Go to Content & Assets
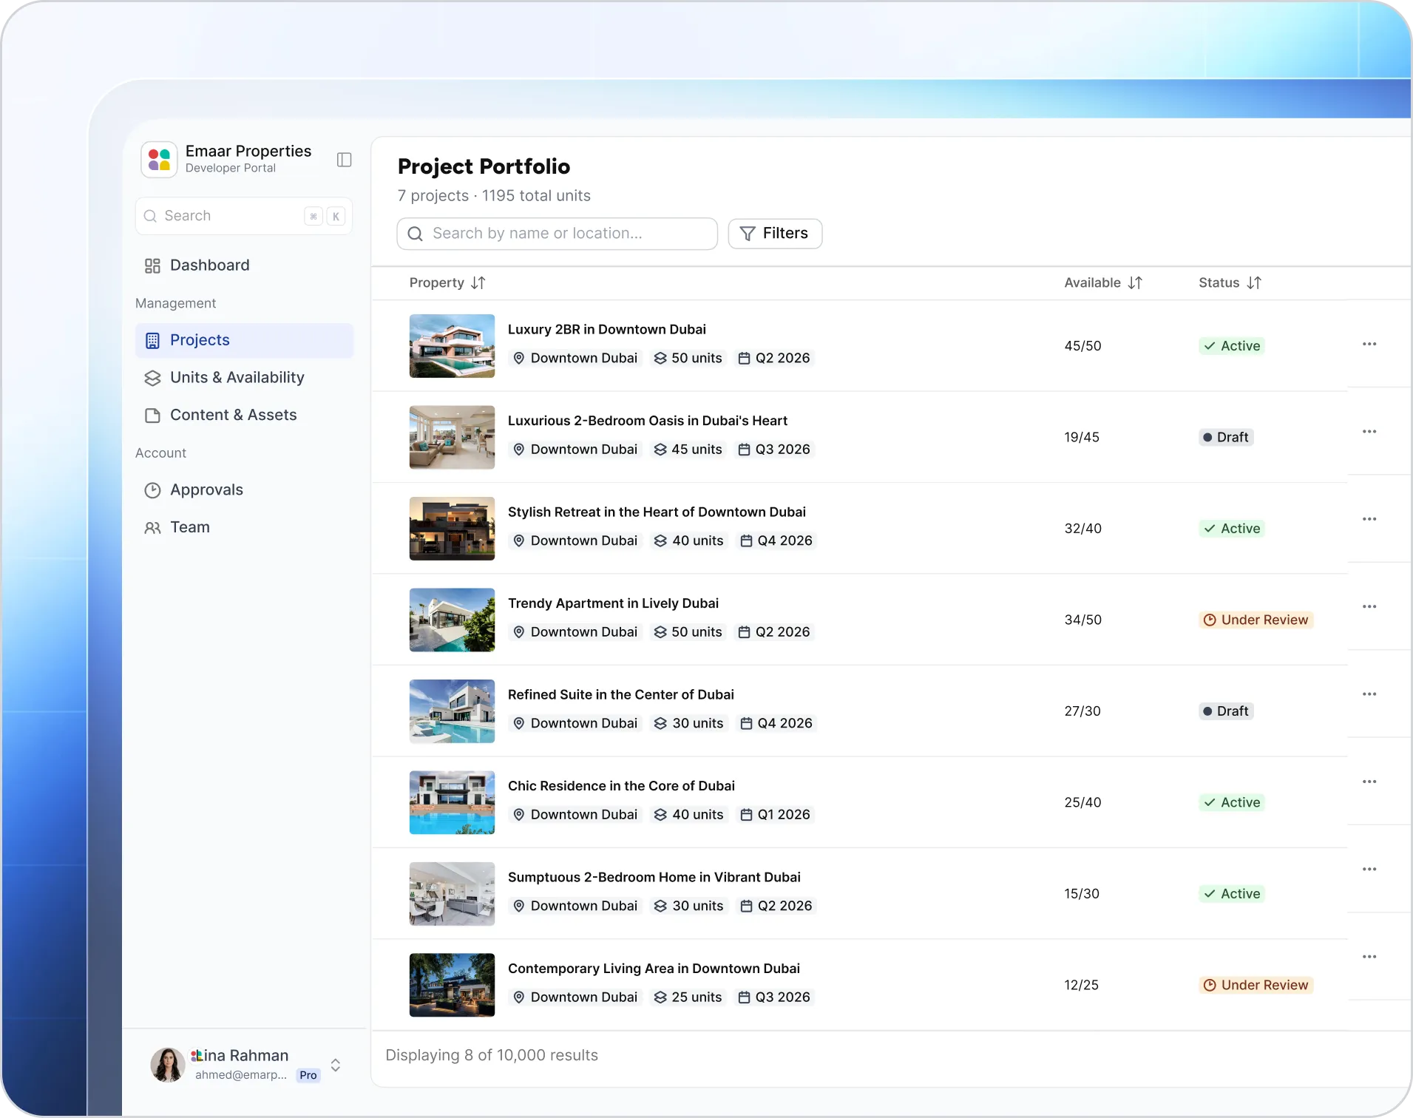 pos(244,416)
